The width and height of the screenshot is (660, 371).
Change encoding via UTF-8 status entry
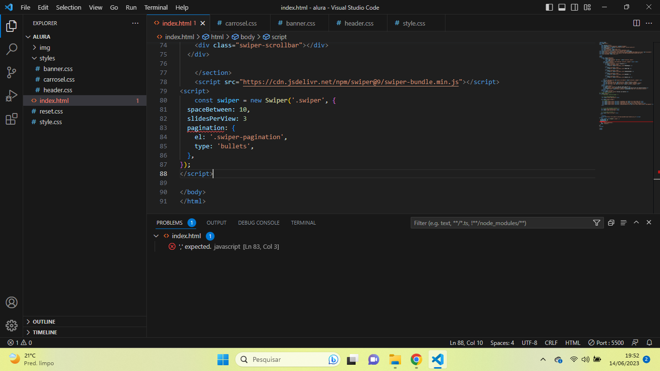tap(530, 342)
